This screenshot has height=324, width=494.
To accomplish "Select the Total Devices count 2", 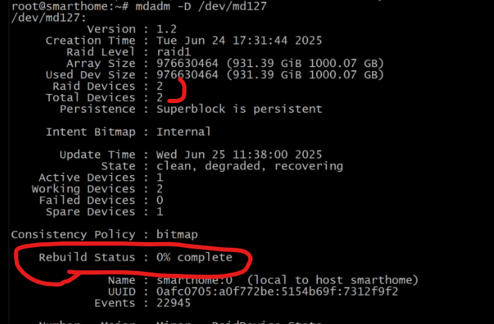I will (159, 97).
